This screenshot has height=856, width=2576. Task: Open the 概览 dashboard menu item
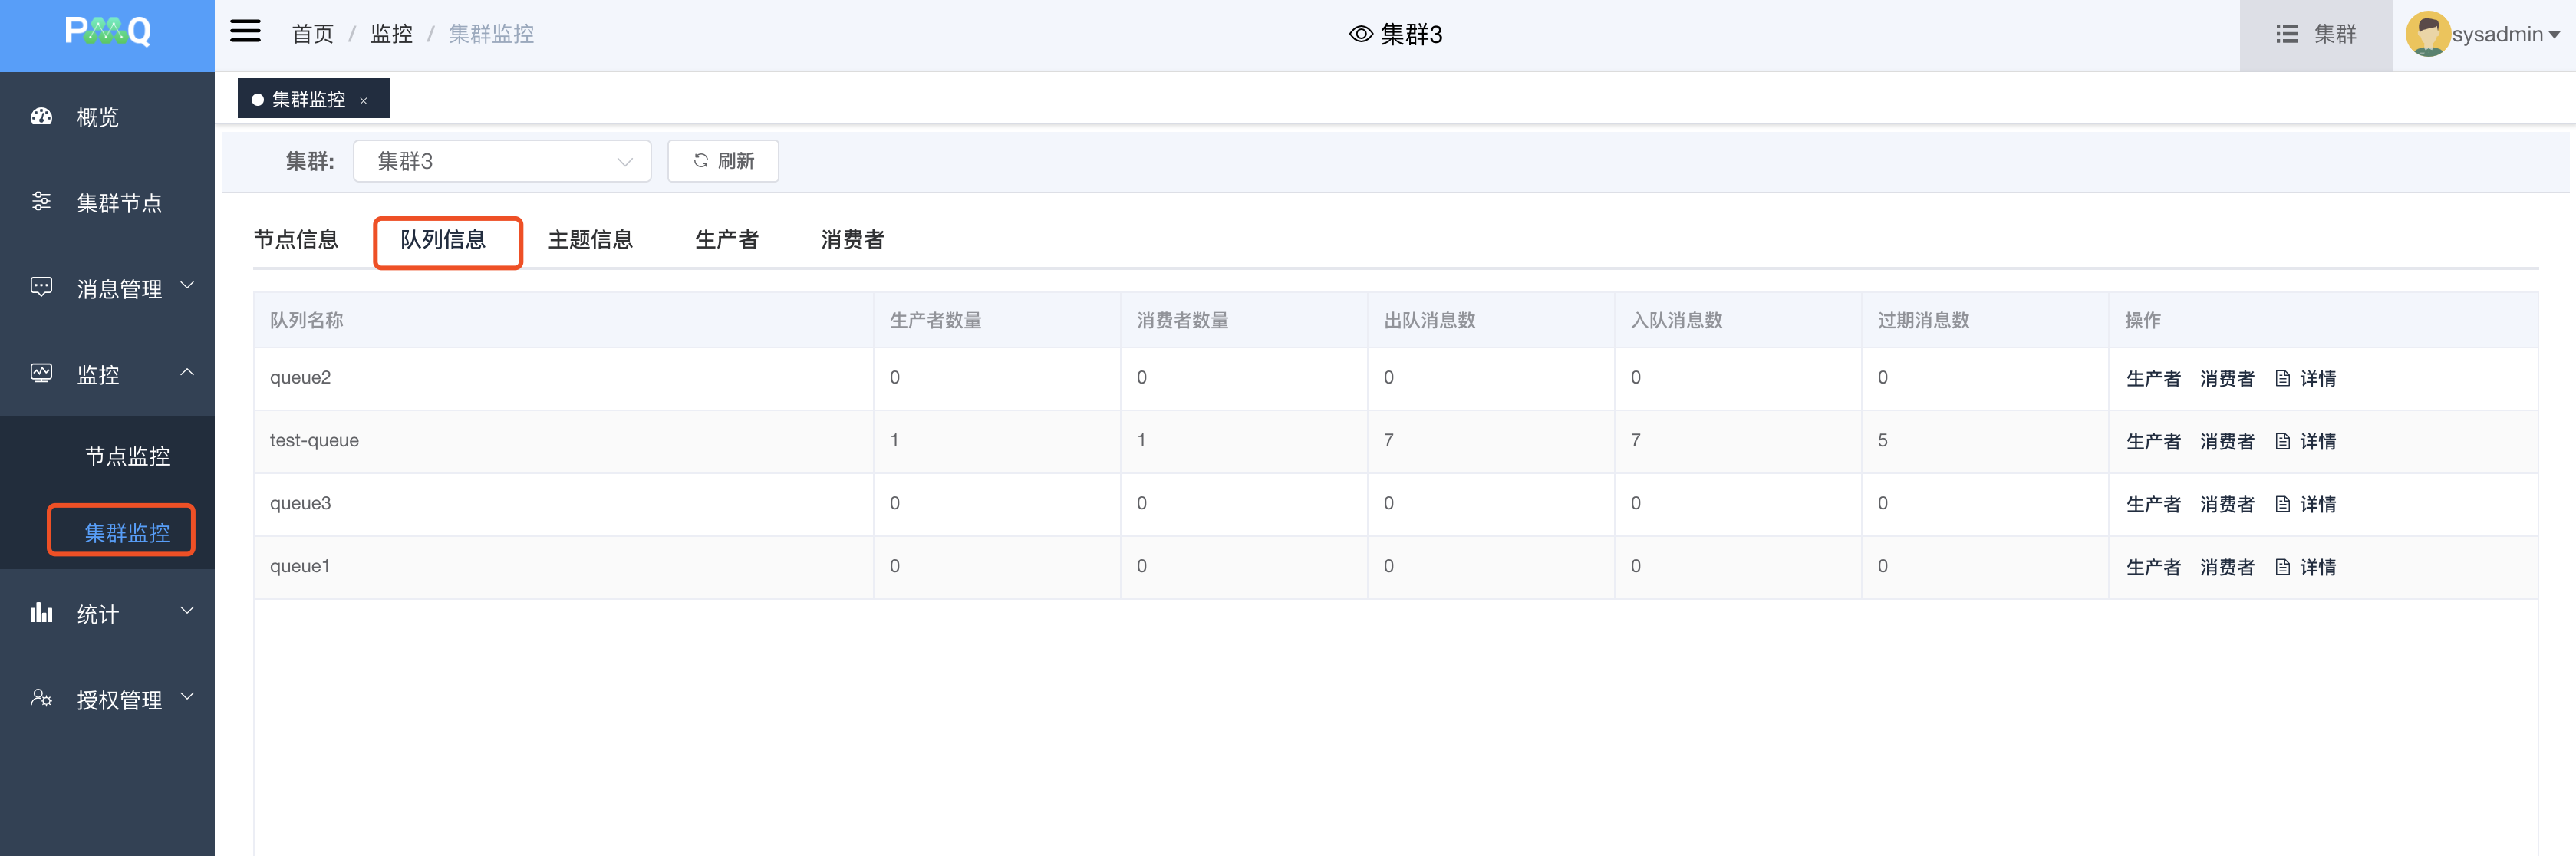[97, 118]
